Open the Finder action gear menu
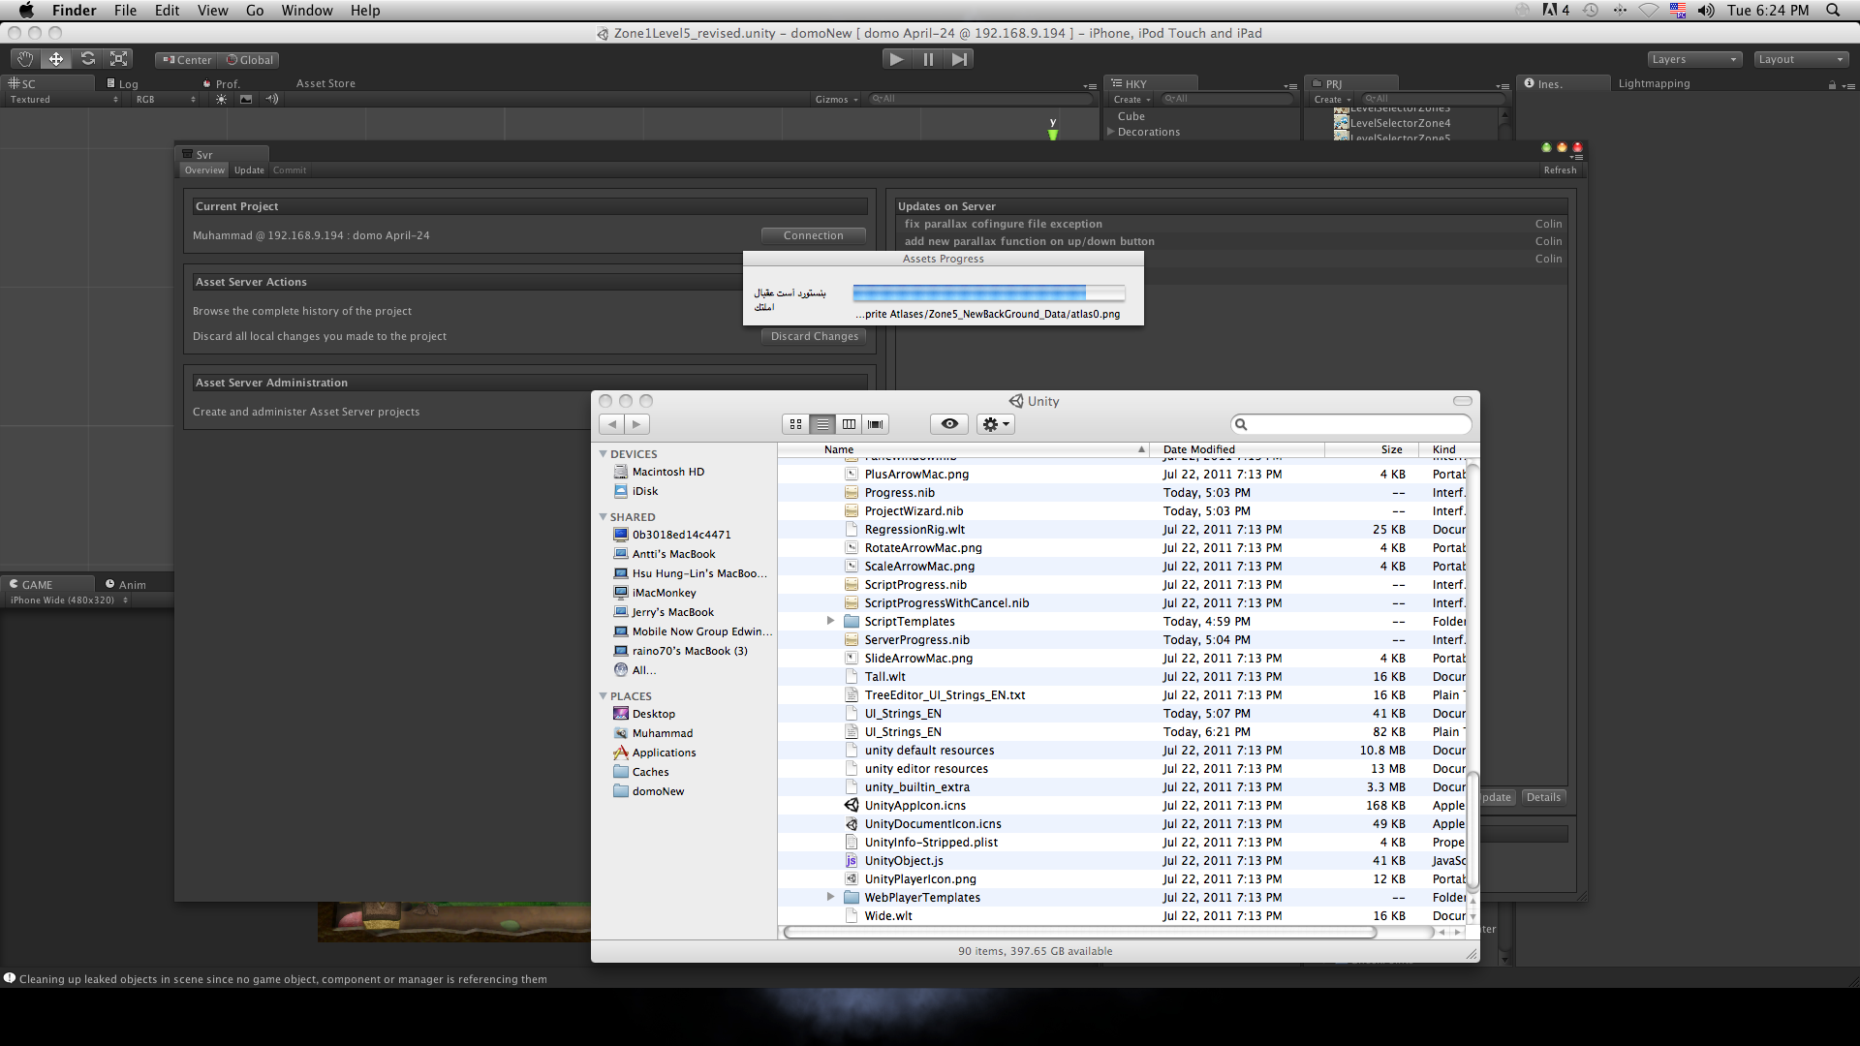The height and width of the screenshot is (1046, 1860). (996, 424)
